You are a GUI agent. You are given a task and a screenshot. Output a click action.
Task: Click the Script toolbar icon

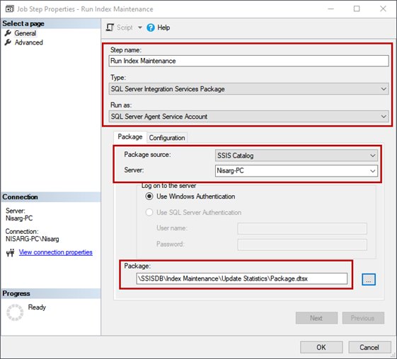pyautogui.click(x=110, y=28)
